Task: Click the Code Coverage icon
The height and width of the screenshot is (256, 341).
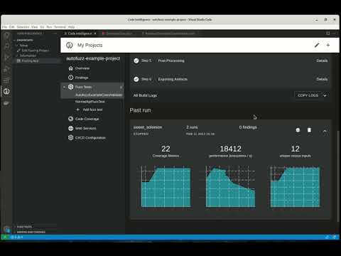Action: [70, 119]
